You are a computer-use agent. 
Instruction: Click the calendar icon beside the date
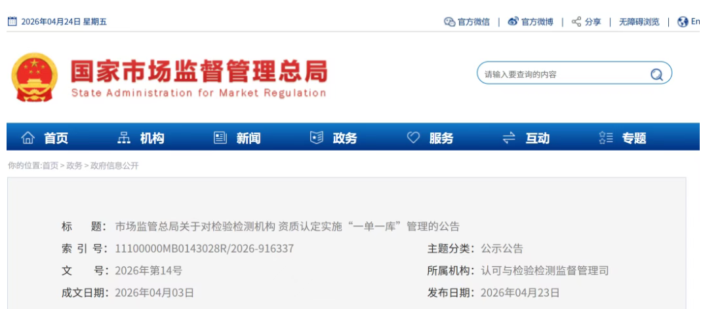pos(12,21)
